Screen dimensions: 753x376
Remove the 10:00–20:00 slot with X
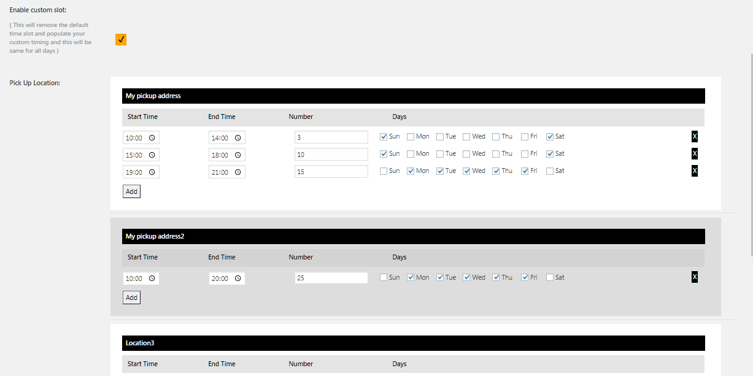(695, 277)
